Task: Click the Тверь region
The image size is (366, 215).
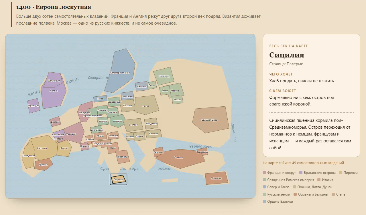Action: [165, 91]
